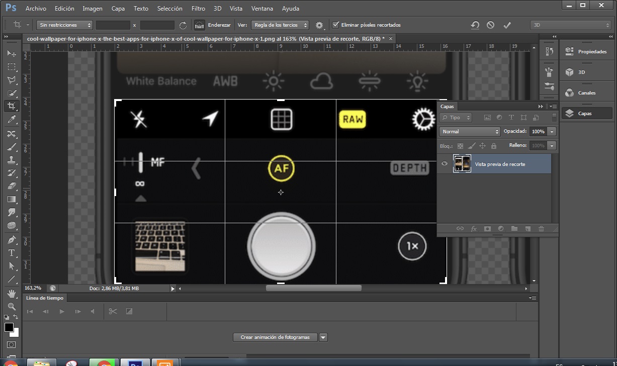
Task: Select the Crop tool in toolbox
Action: pos(11,106)
